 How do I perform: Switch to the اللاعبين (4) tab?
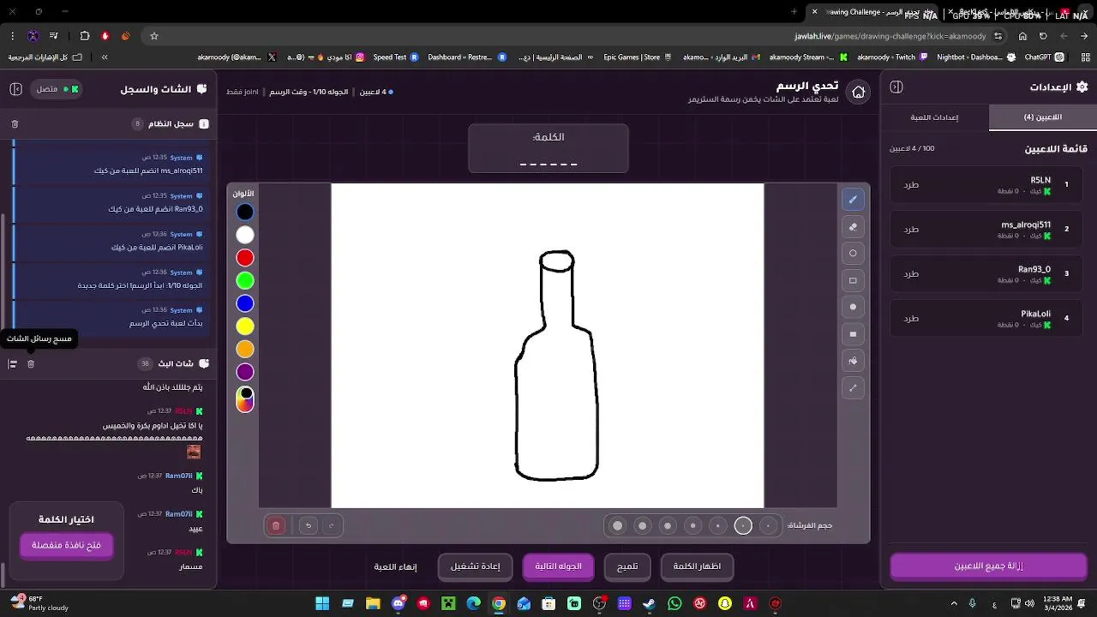click(1043, 117)
